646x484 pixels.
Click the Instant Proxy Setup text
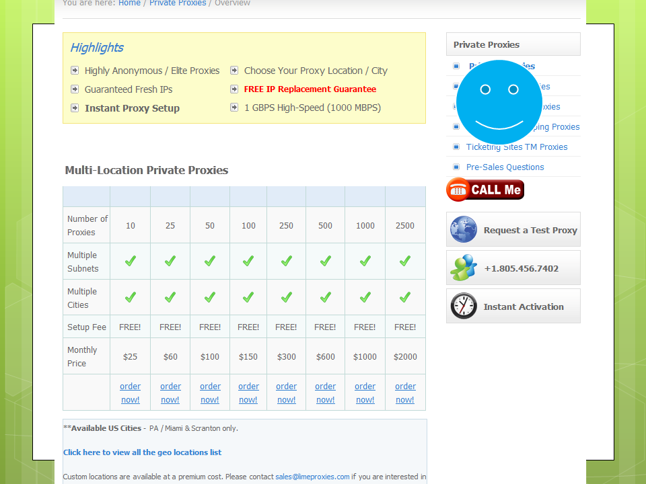click(x=133, y=108)
